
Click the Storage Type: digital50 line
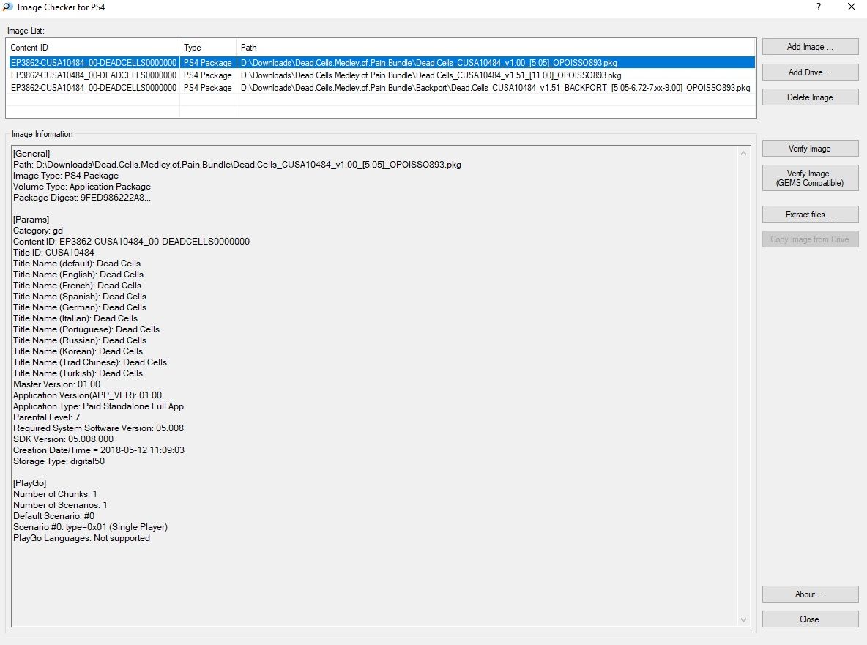(59, 461)
